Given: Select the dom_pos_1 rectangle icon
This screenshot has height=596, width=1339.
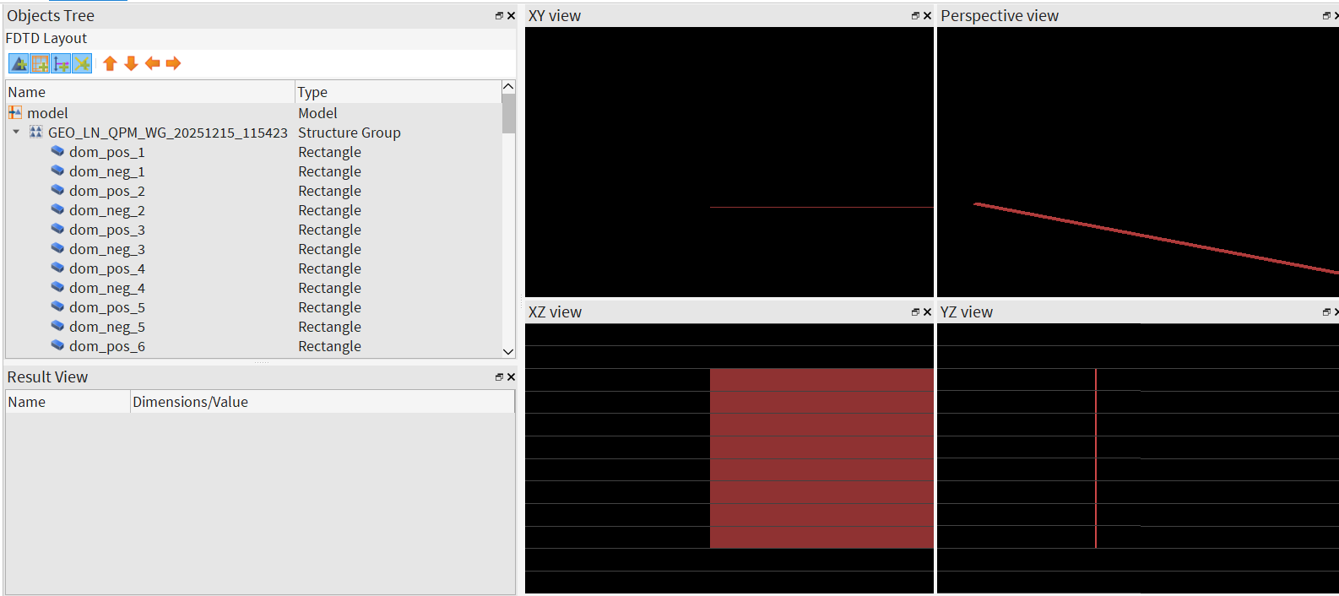Looking at the screenshot, I should coord(57,151).
